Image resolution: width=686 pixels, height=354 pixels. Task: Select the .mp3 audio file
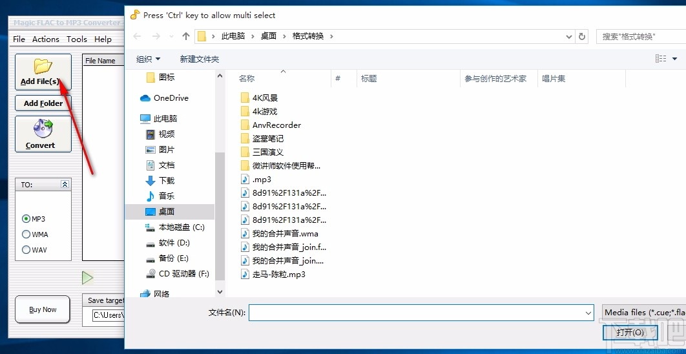pyautogui.click(x=256, y=180)
